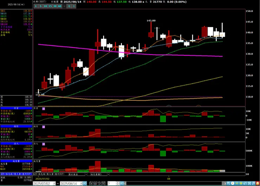Click the MA5 volume value 27131
Image resolution: width=260 pixels, height=186 pixels.
tap(27, 166)
